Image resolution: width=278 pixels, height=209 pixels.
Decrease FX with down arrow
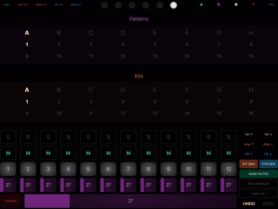tap(268, 154)
